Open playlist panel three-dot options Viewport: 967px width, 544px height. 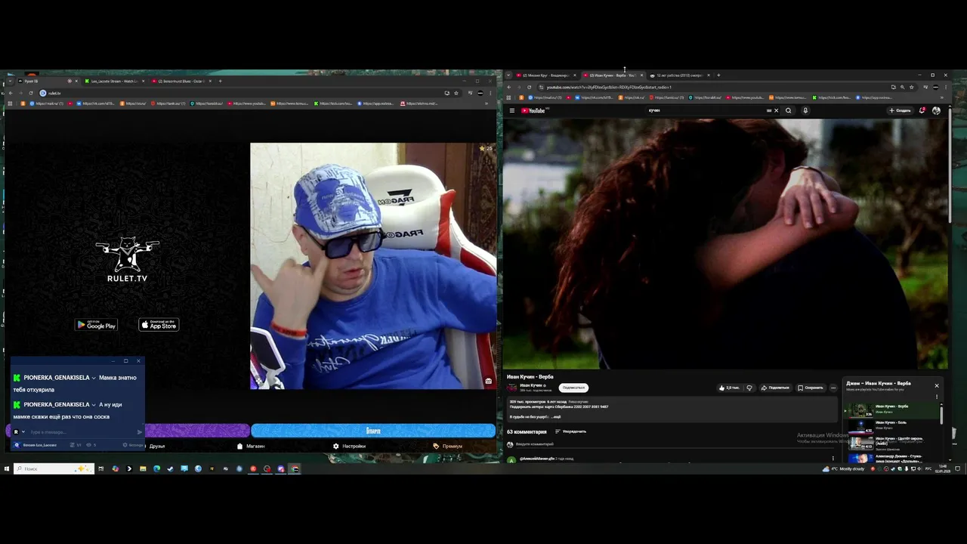click(937, 397)
